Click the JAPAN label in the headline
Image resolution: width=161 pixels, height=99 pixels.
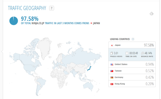(96, 23)
